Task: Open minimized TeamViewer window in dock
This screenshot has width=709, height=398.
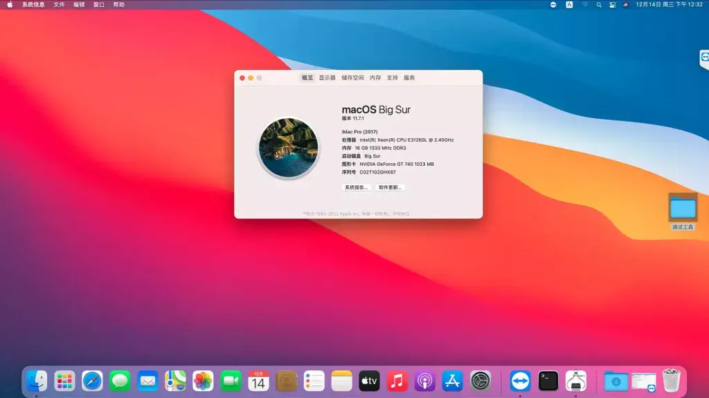Action: pos(644,382)
